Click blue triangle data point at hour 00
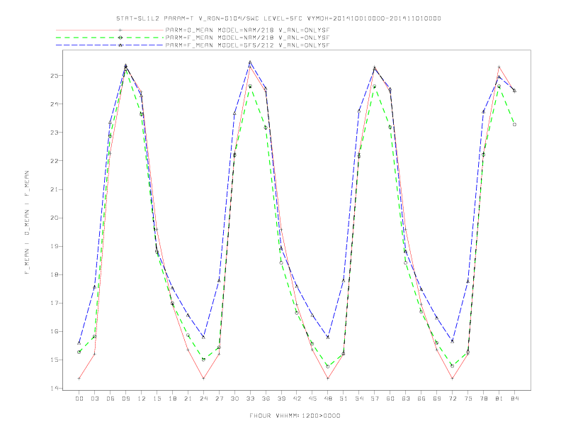 click(x=79, y=343)
